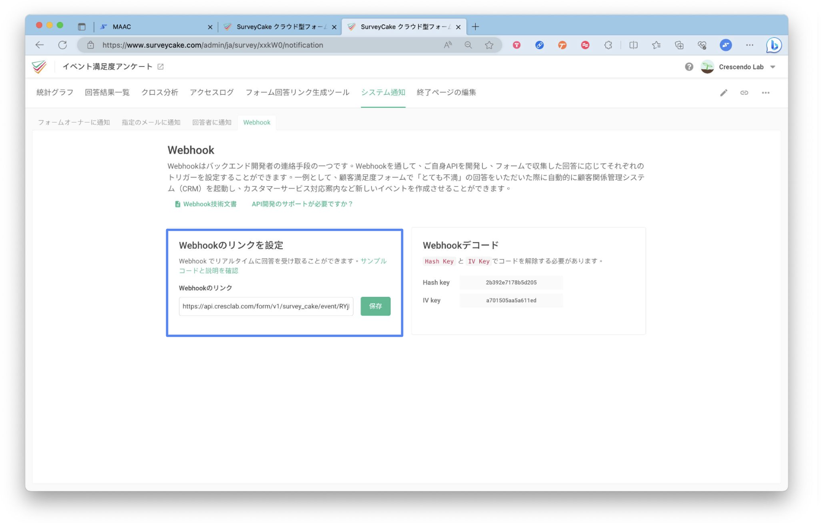830x523 pixels.
Task: Open the orange extension icon
Action: click(562, 45)
